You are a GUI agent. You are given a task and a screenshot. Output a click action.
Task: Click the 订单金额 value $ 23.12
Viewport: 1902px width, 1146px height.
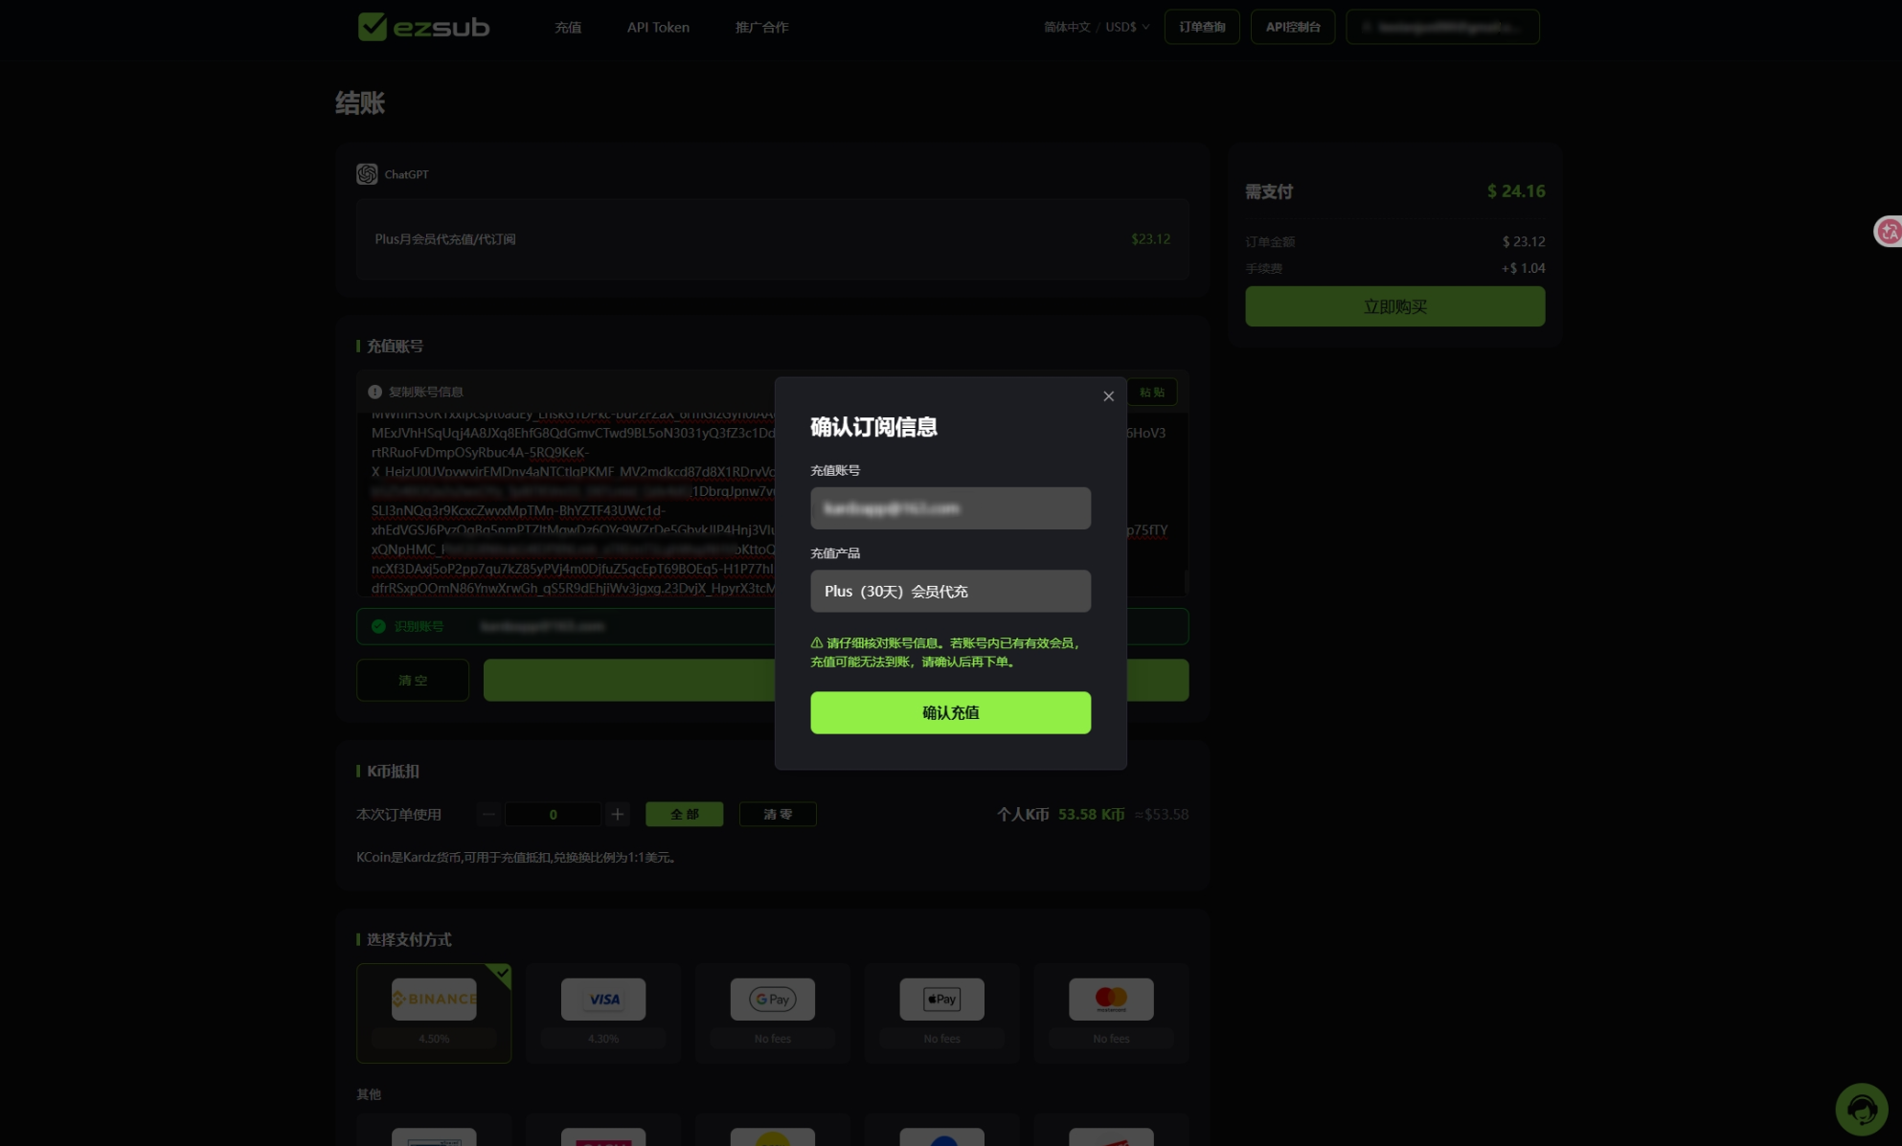(x=1524, y=241)
